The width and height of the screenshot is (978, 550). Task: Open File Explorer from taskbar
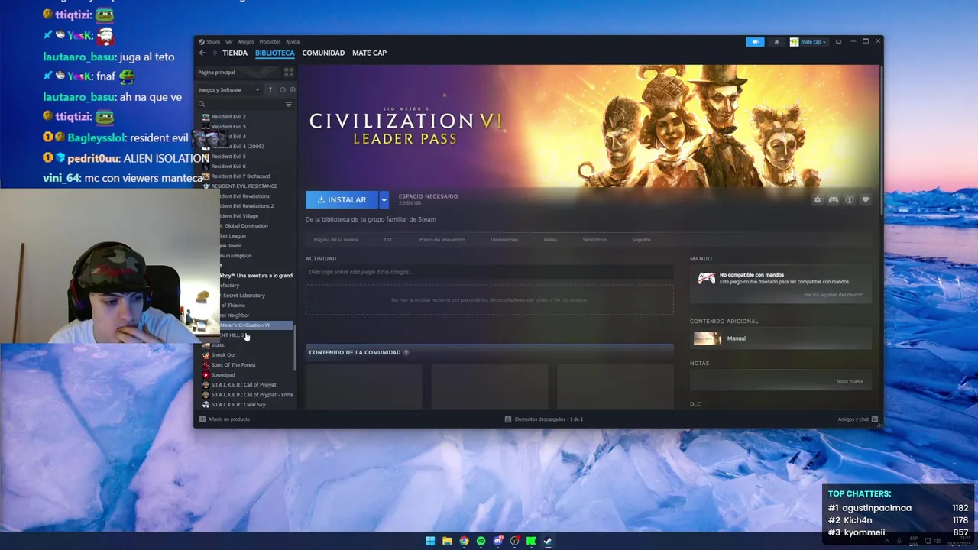tap(447, 541)
